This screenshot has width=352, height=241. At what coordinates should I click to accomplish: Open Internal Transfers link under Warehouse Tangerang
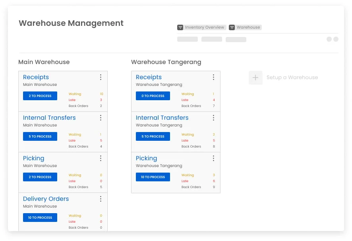tap(162, 118)
